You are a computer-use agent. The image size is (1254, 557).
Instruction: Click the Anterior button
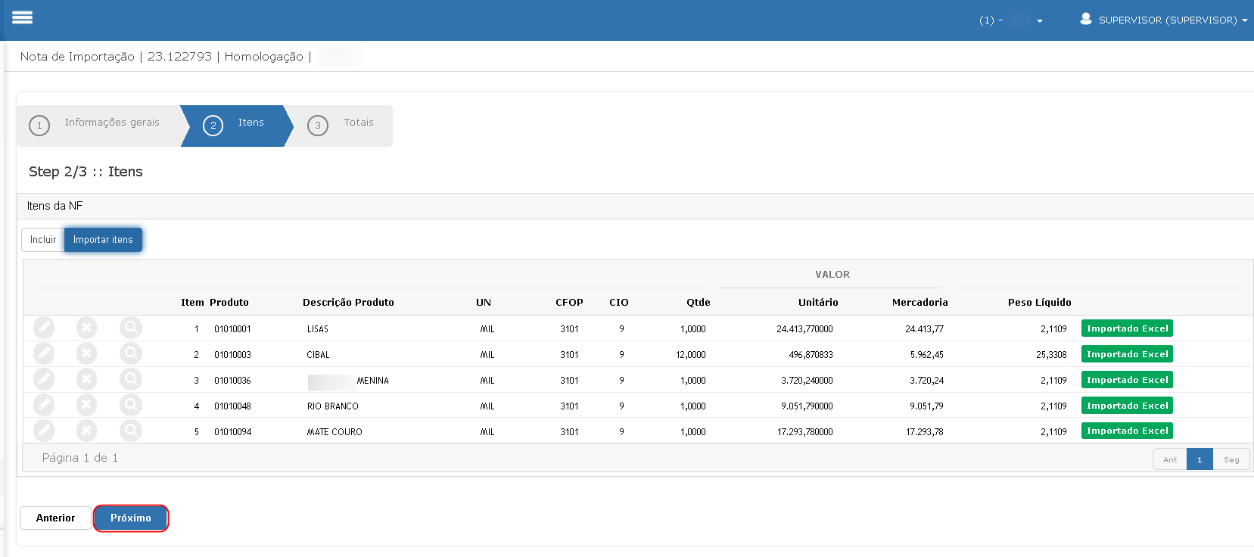coord(55,518)
